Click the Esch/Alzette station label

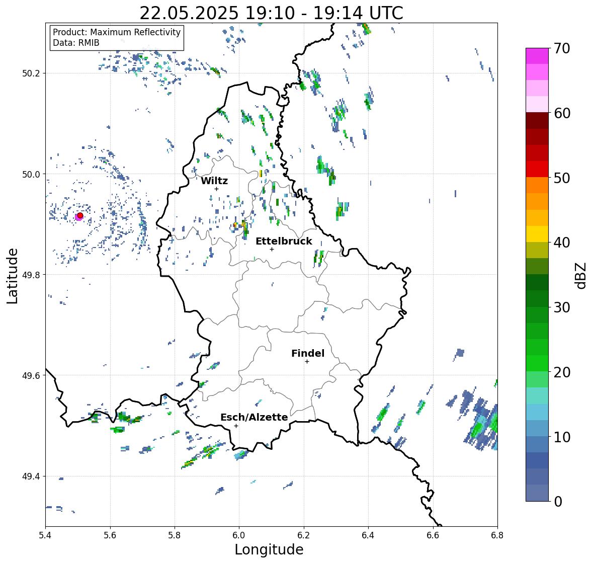coord(254,417)
